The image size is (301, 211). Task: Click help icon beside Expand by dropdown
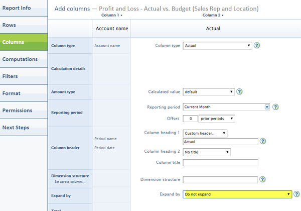[x=296, y=194]
